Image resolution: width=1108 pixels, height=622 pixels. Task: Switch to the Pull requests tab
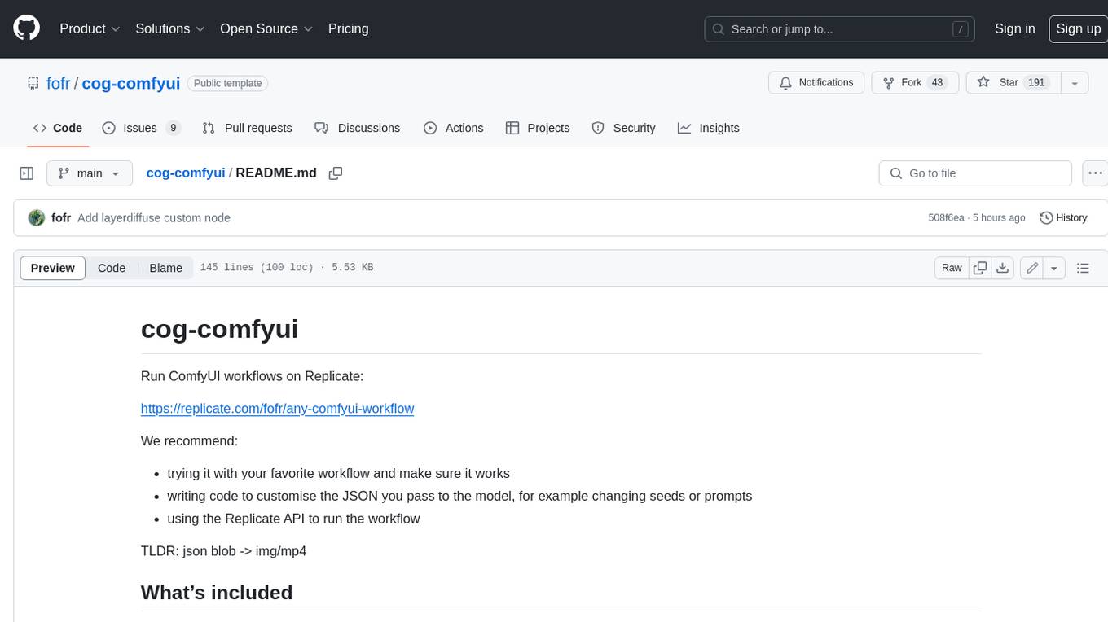coord(247,128)
